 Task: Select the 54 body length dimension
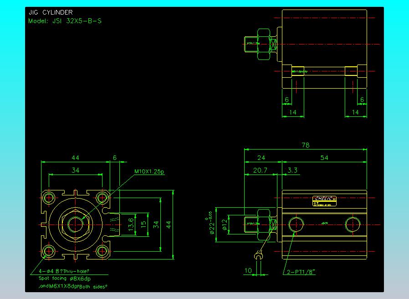coord(324,158)
